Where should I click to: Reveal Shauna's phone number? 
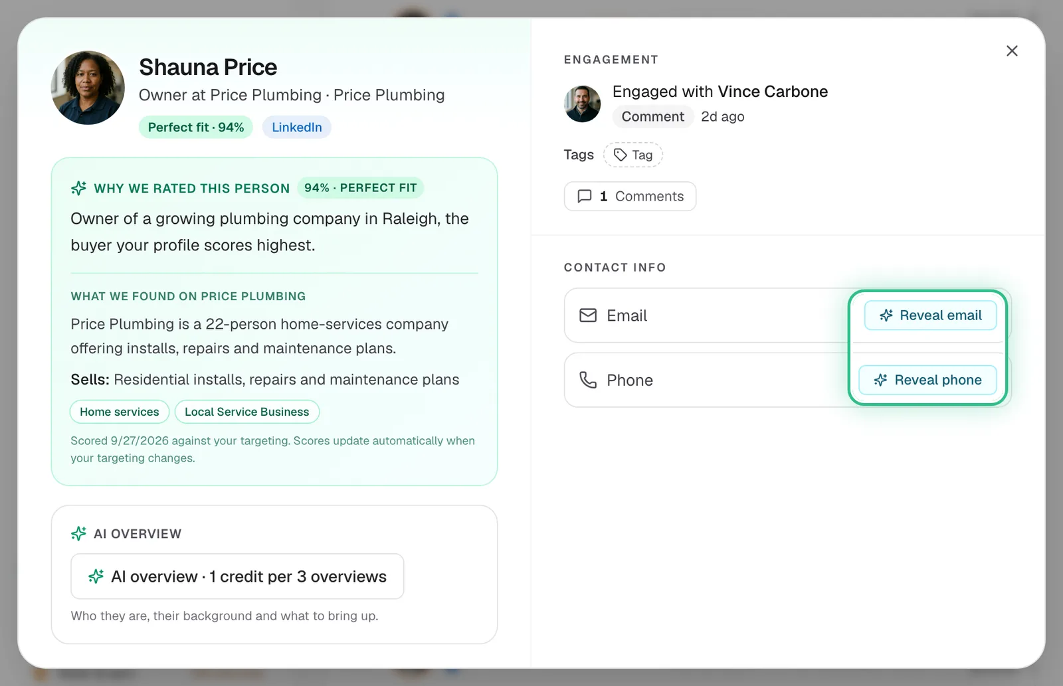click(x=927, y=380)
